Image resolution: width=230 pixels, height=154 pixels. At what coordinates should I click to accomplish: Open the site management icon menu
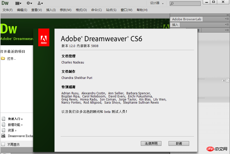pyautogui.click(x=40, y=3)
